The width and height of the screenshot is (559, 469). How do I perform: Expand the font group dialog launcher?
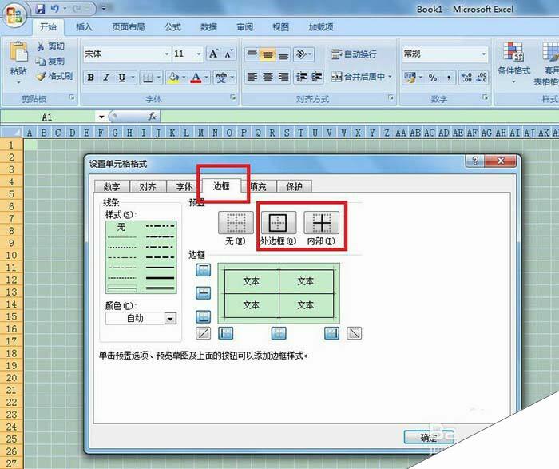(x=233, y=97)
